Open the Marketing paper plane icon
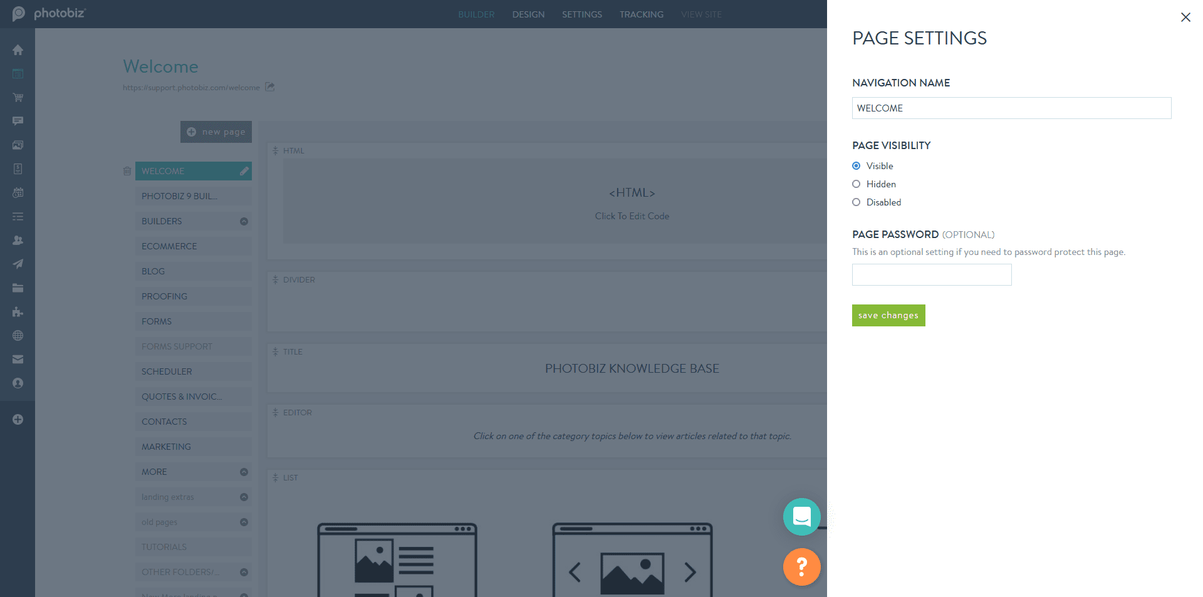The image size is (1203, 597). (x=18, y=264)
